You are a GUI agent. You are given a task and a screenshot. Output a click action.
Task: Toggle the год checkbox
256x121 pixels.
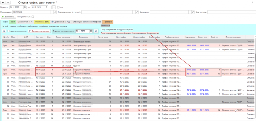pos(58,7)
